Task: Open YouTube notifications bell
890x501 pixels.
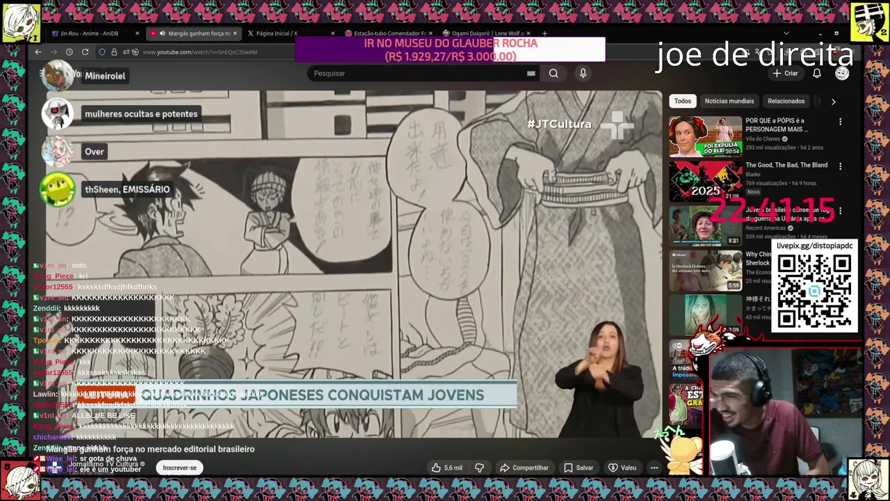Action: click(x=817, y=73)
